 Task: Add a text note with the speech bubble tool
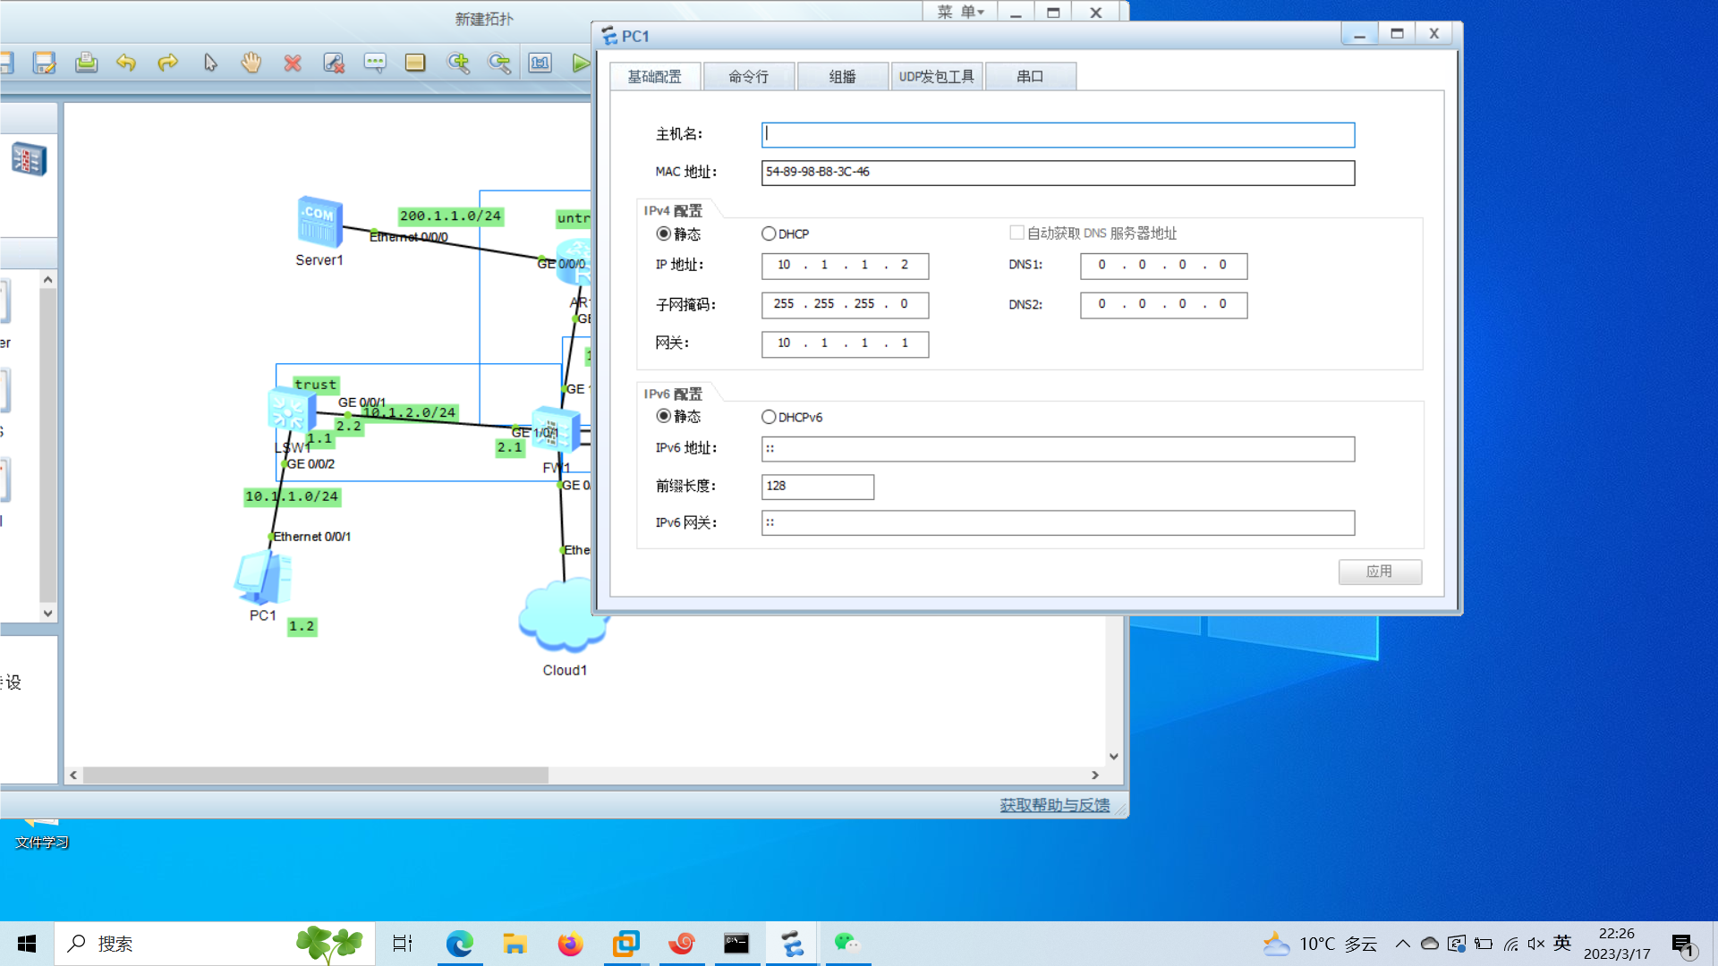pyautogui.click(x=375, y=63)
